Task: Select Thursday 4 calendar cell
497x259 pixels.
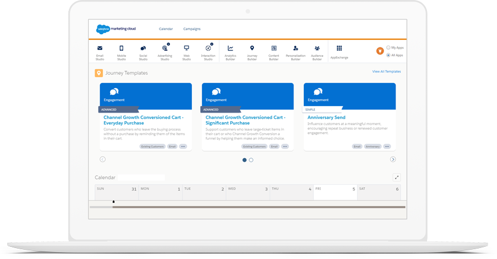Action: [x=292, y=192]
